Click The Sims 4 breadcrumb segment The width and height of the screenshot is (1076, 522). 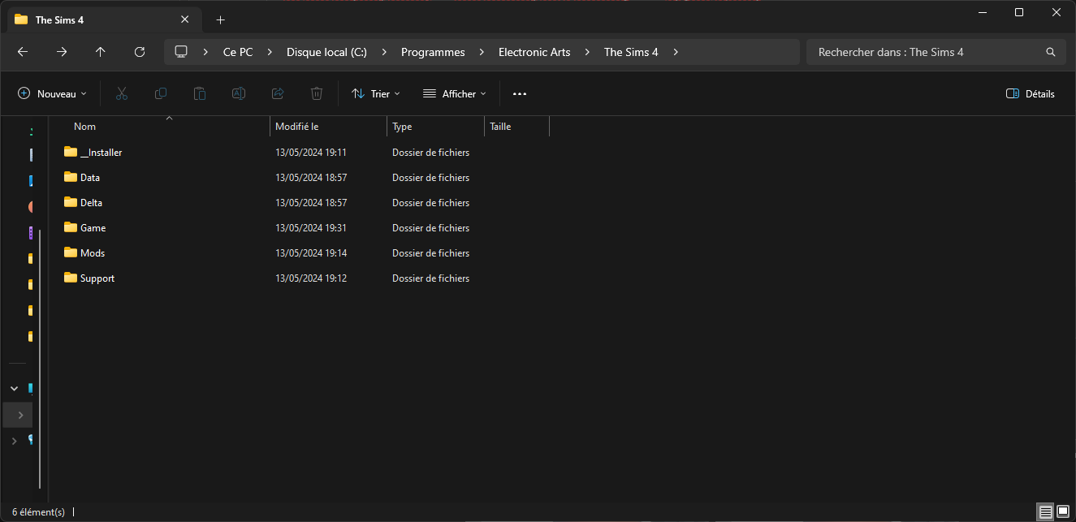pyautogui.click(x=631, y=52)
